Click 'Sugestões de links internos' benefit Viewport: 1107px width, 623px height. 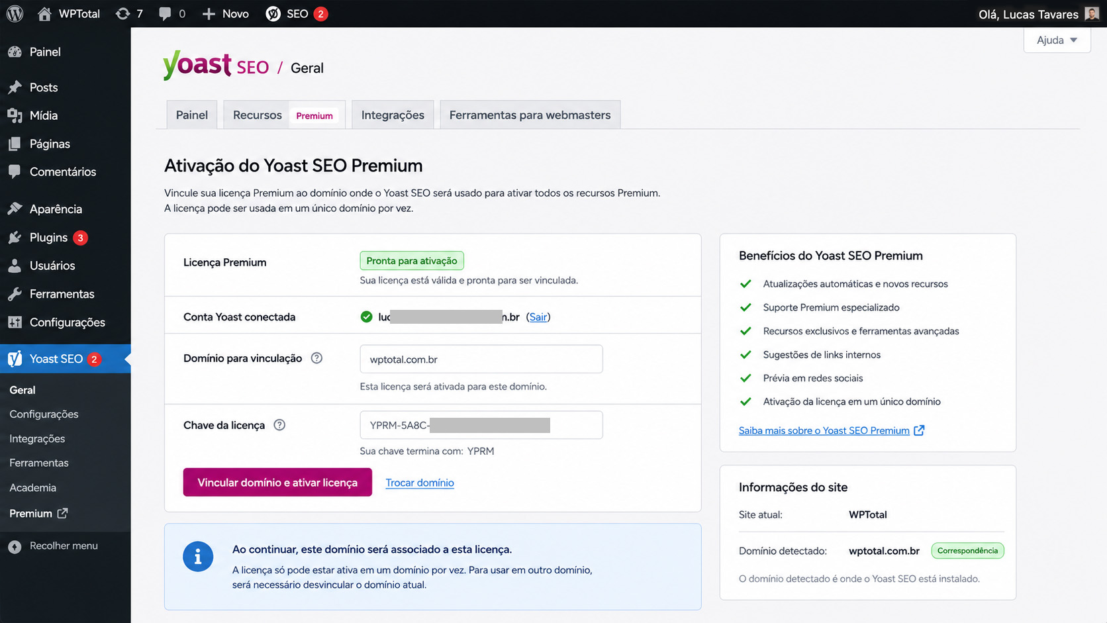click(822, 355)
